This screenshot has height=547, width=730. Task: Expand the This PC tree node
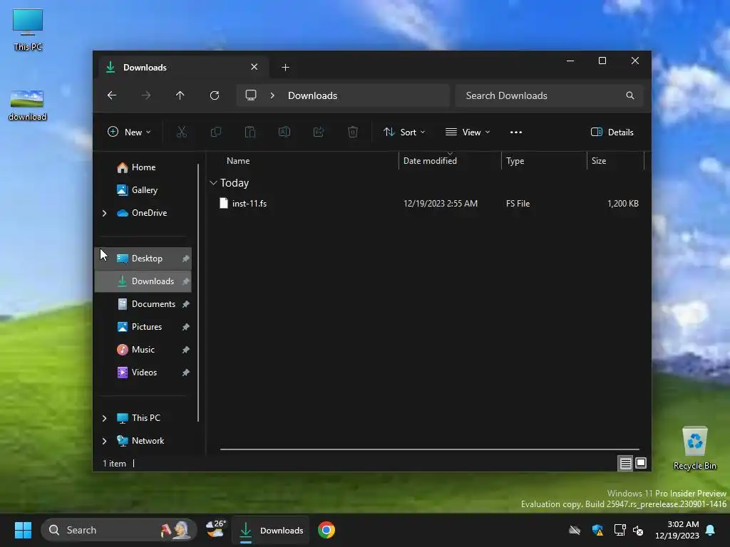coord(104,418)
